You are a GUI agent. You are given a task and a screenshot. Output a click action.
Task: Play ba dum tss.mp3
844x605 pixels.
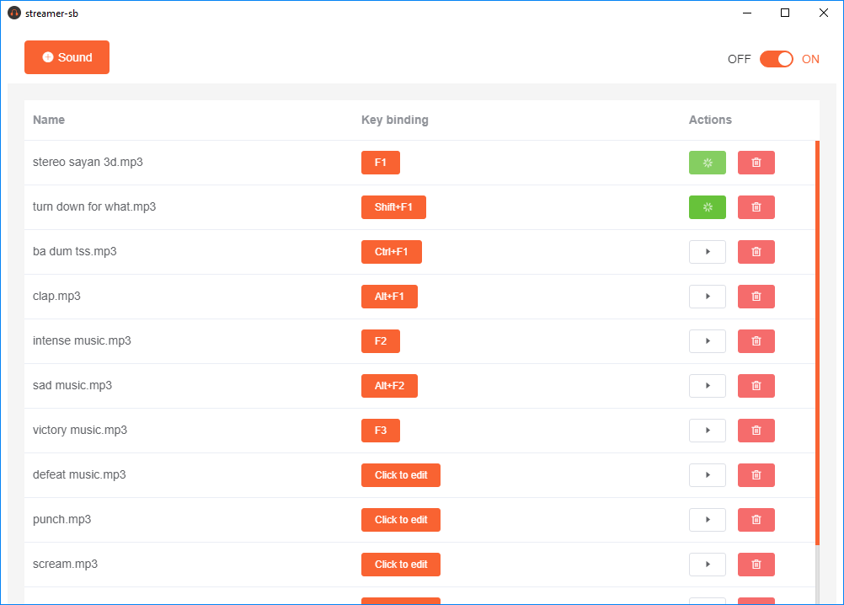click(x=708, y=252)
